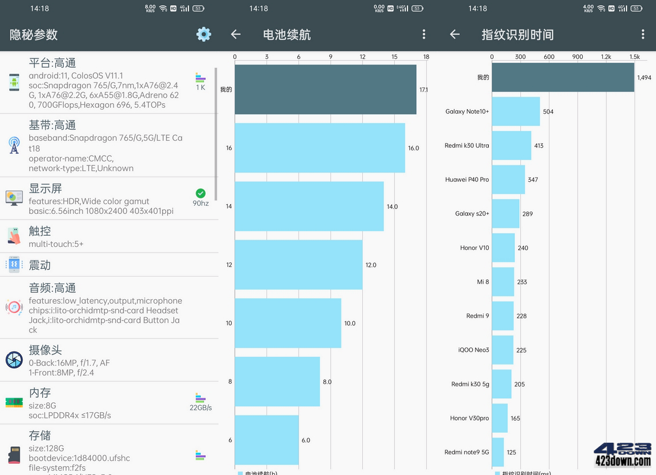Image resolution: width=656 pixels, height=475 pixels.
Task: Click the monitor icon beside 显示屏
Action: coord(14,198)
